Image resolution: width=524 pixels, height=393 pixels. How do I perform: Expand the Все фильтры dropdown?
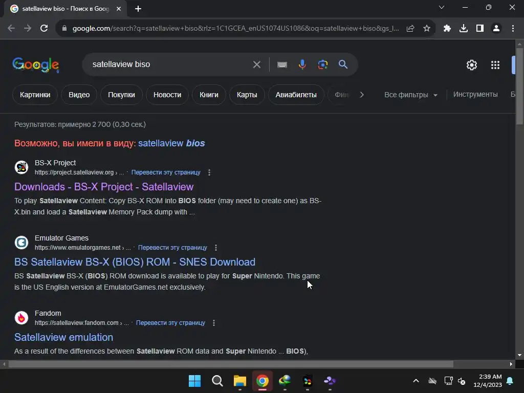click(411, 95)
